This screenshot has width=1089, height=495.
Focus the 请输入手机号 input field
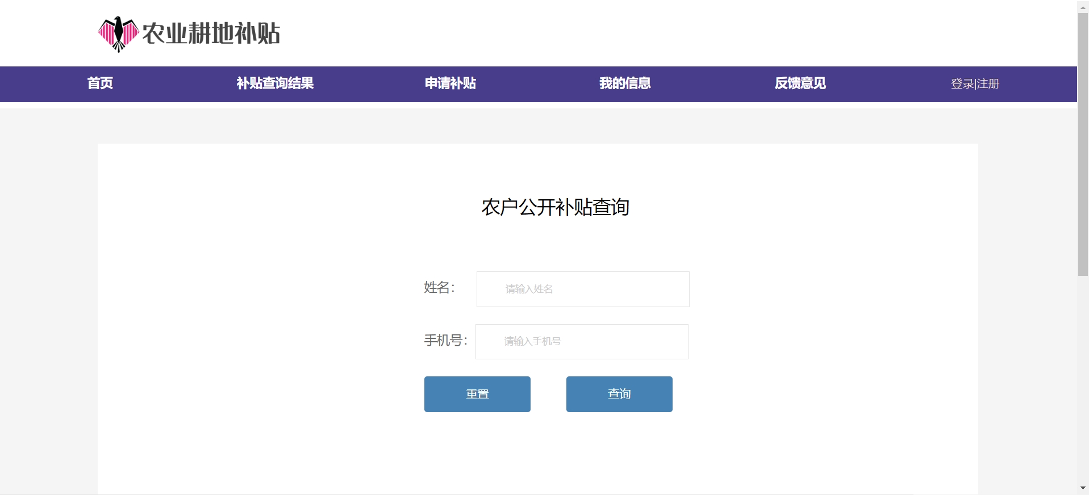coord(581,342)
